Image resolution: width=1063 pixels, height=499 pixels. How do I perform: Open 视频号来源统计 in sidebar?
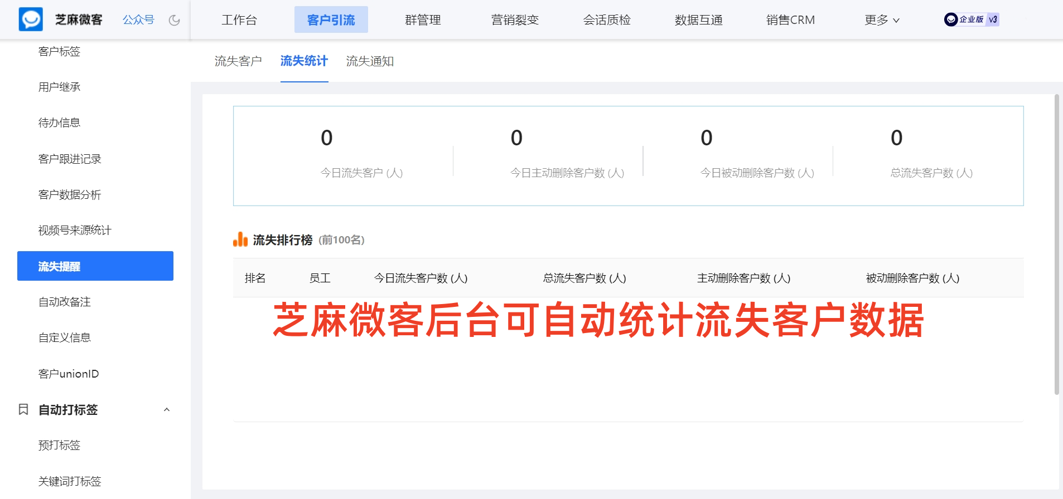point(75,230)
